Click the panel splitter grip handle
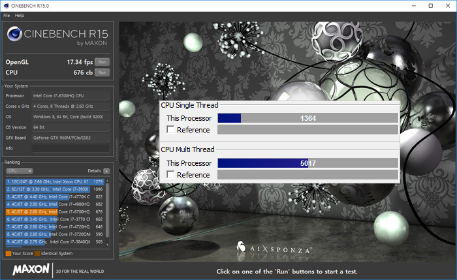 point(117,149)
